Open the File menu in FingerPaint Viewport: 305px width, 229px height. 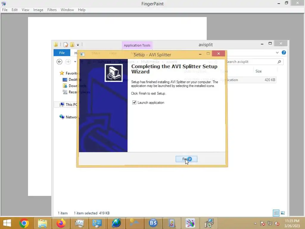pyautogui.click(x=5, y=10)
